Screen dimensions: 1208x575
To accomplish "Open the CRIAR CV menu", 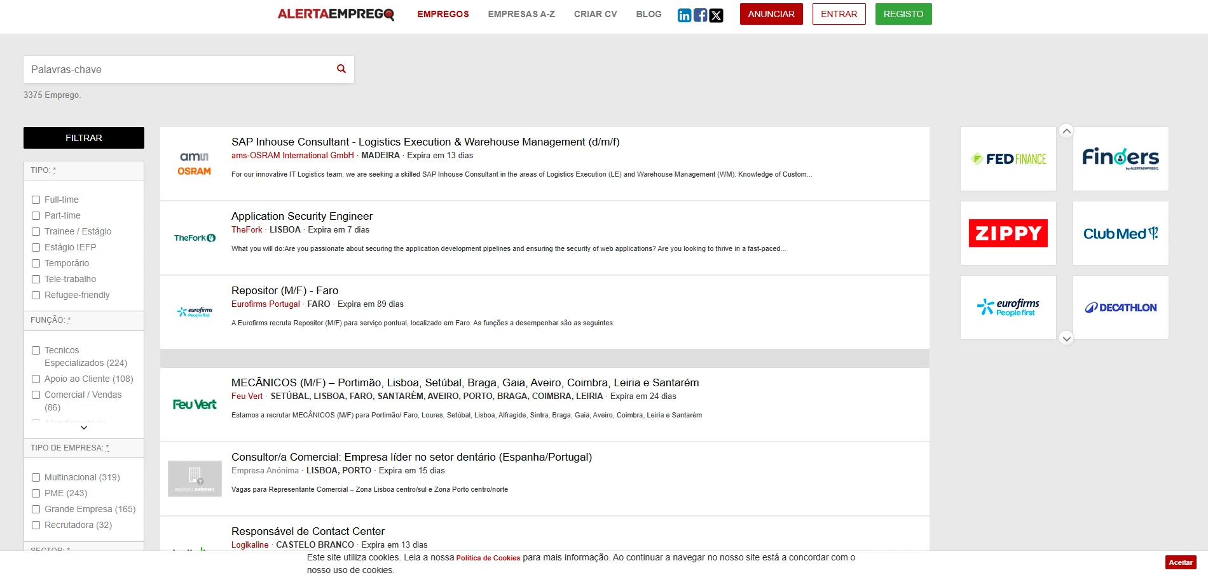I will point(596,14).
